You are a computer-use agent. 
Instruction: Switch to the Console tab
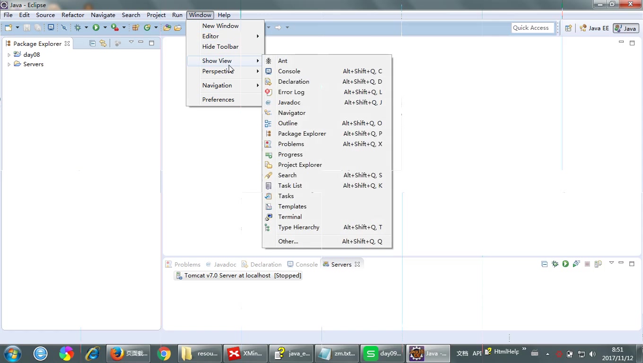302,265
